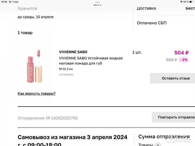This screenshot has height=146, width=195.
Task: Tap the three-dot multitasking icon at top
Action: pyautogui.click(x=97, y=2)
